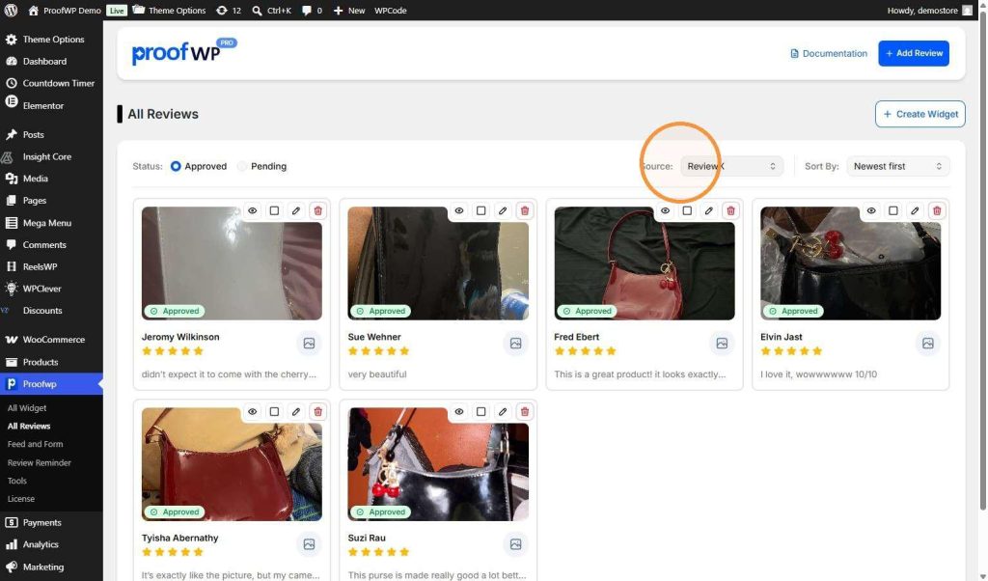
Task: Open License under Proofwp
Action: click(x=21, y=499)
